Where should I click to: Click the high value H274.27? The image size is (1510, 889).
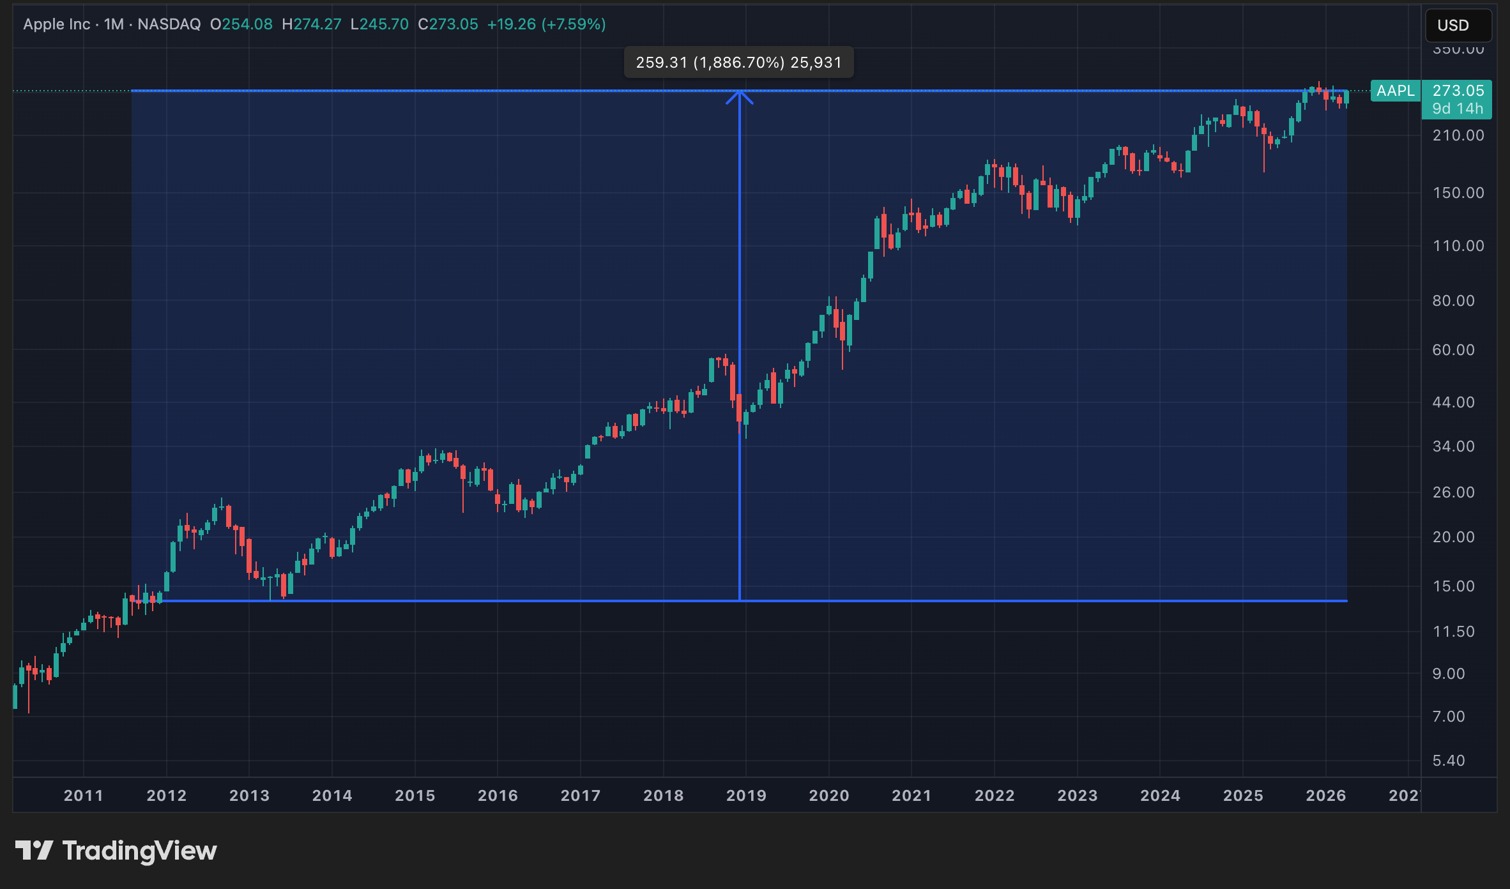pos(312,24)
